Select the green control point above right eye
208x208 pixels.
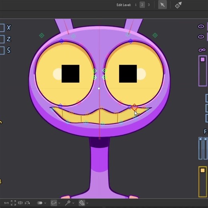pos(155,35)
